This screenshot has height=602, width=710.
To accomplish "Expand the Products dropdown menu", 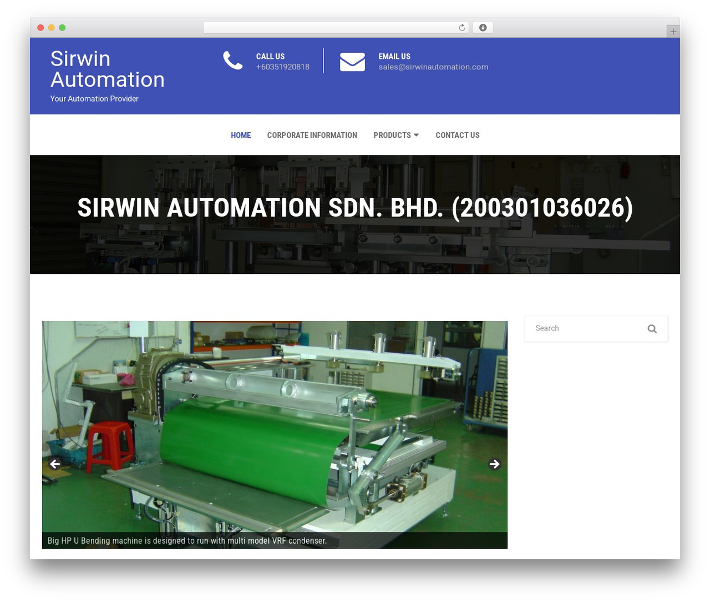I will click(x=396, y=135).
